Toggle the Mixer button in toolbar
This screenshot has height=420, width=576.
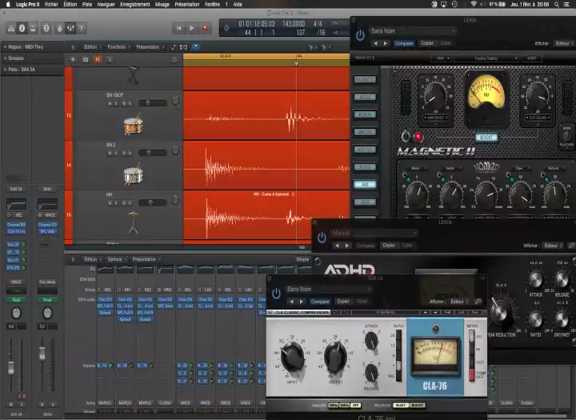70,28
